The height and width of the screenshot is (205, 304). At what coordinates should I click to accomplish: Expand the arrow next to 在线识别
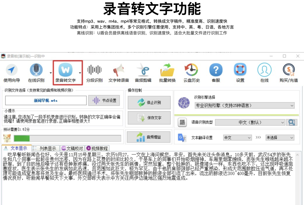pyautogui.click(x=51, y=73)
